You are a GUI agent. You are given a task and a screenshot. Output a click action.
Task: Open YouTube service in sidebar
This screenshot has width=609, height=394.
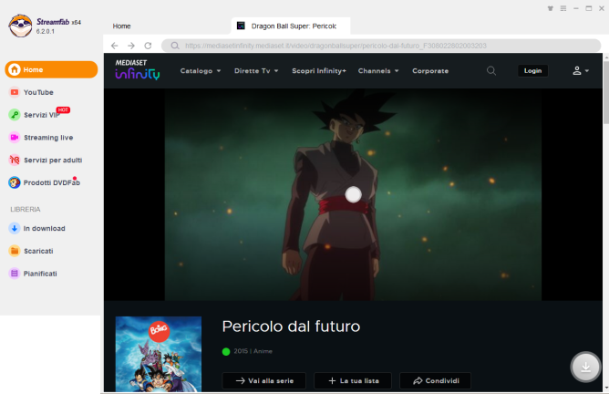point(38,92)
